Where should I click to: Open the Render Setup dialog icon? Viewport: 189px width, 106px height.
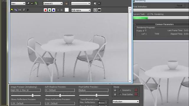coord(95,4)
